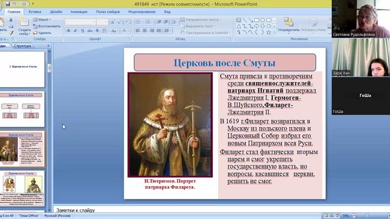Click Восстановить slide button
Viewport: 390px width, 219px height.
(47, 26)
